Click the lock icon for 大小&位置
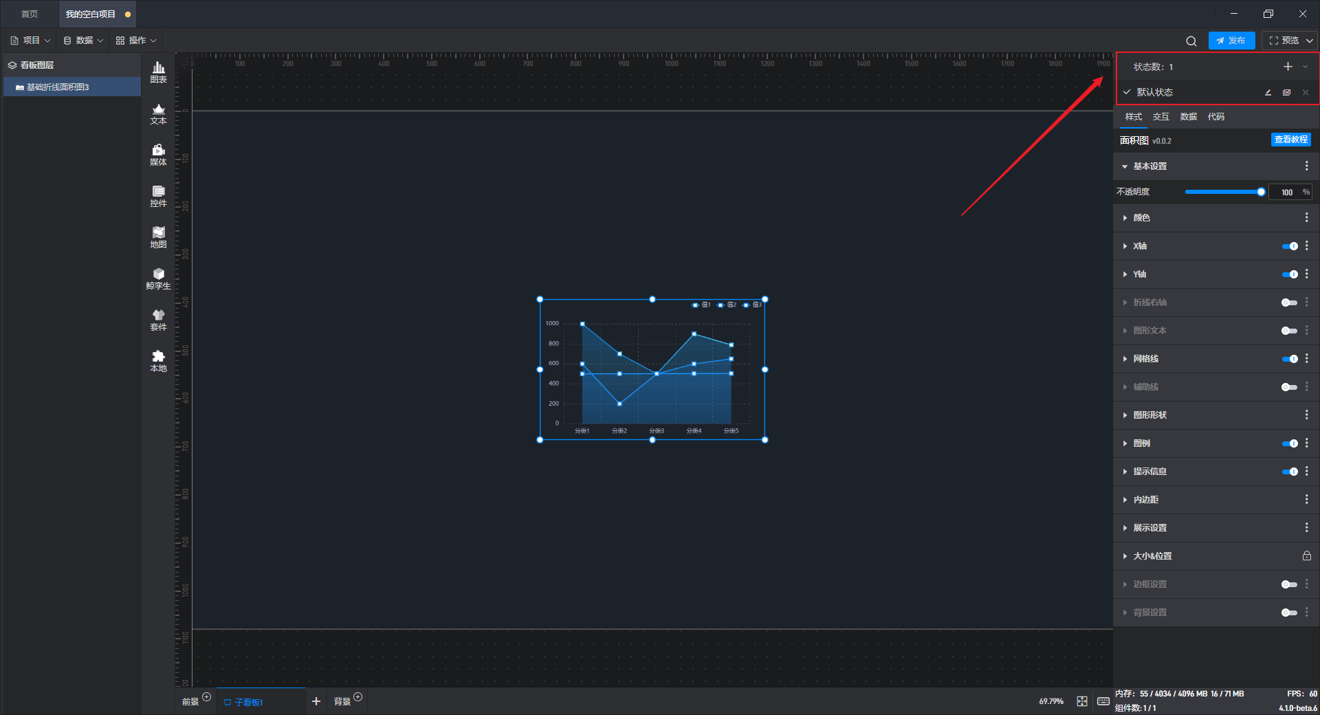 pos(1306,555)
